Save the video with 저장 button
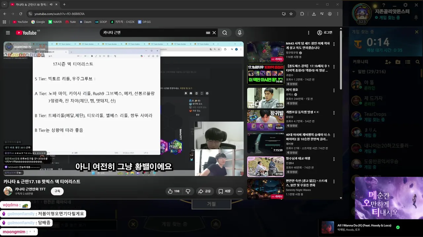Image resolution: width=423 pixels, height=237 pixels. point(224,191)
